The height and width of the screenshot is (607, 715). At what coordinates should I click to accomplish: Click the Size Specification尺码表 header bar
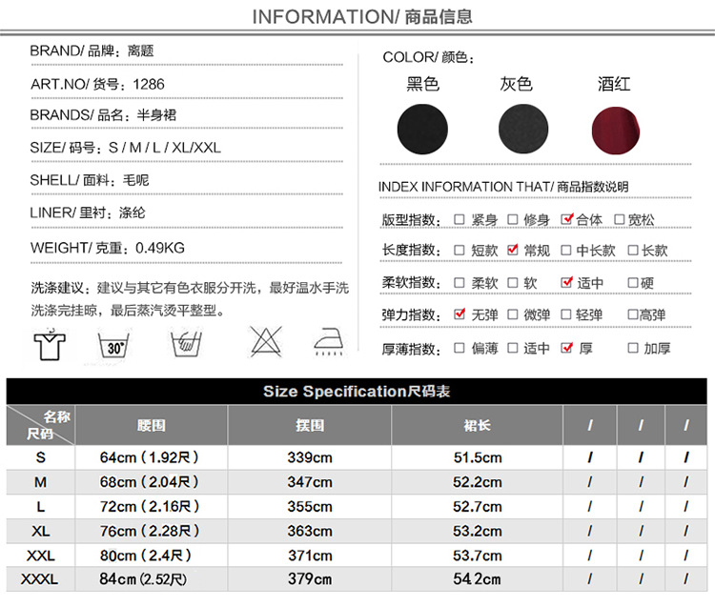(x=357, y=391)
